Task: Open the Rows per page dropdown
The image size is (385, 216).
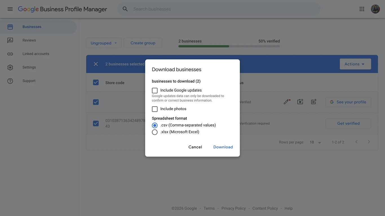Action: (x=315, y=142)
